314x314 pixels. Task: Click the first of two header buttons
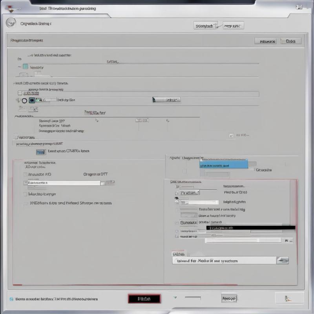click(206, 26)
